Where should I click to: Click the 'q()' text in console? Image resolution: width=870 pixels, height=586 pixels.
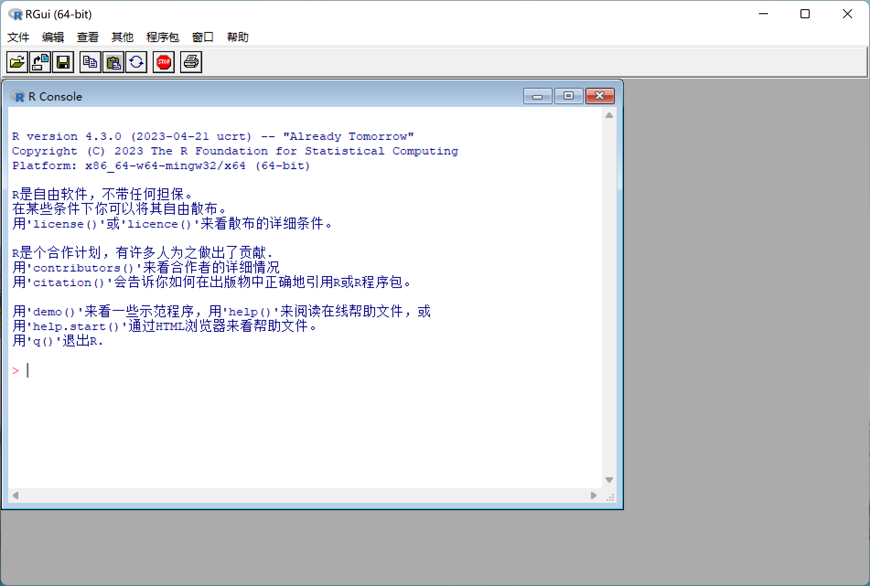coord(43,341)
